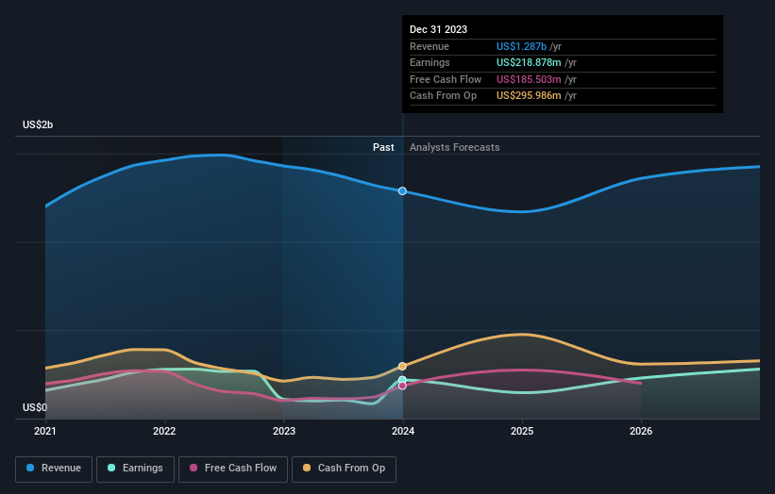Click the 2021 x-axis label
The height and width of the screenshot is (494, 775).
45,432
